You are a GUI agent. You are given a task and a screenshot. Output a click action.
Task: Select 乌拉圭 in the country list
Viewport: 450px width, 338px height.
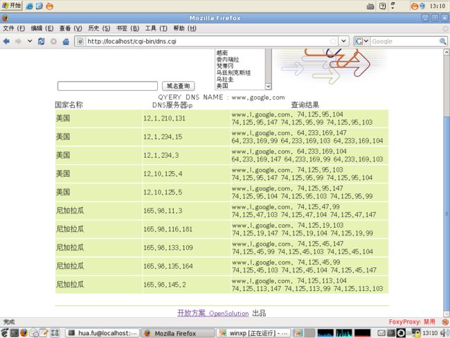pyautogui.click(x=225, y=79)
